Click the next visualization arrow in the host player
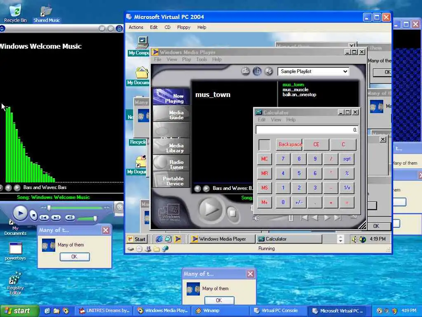 (17, 188)
